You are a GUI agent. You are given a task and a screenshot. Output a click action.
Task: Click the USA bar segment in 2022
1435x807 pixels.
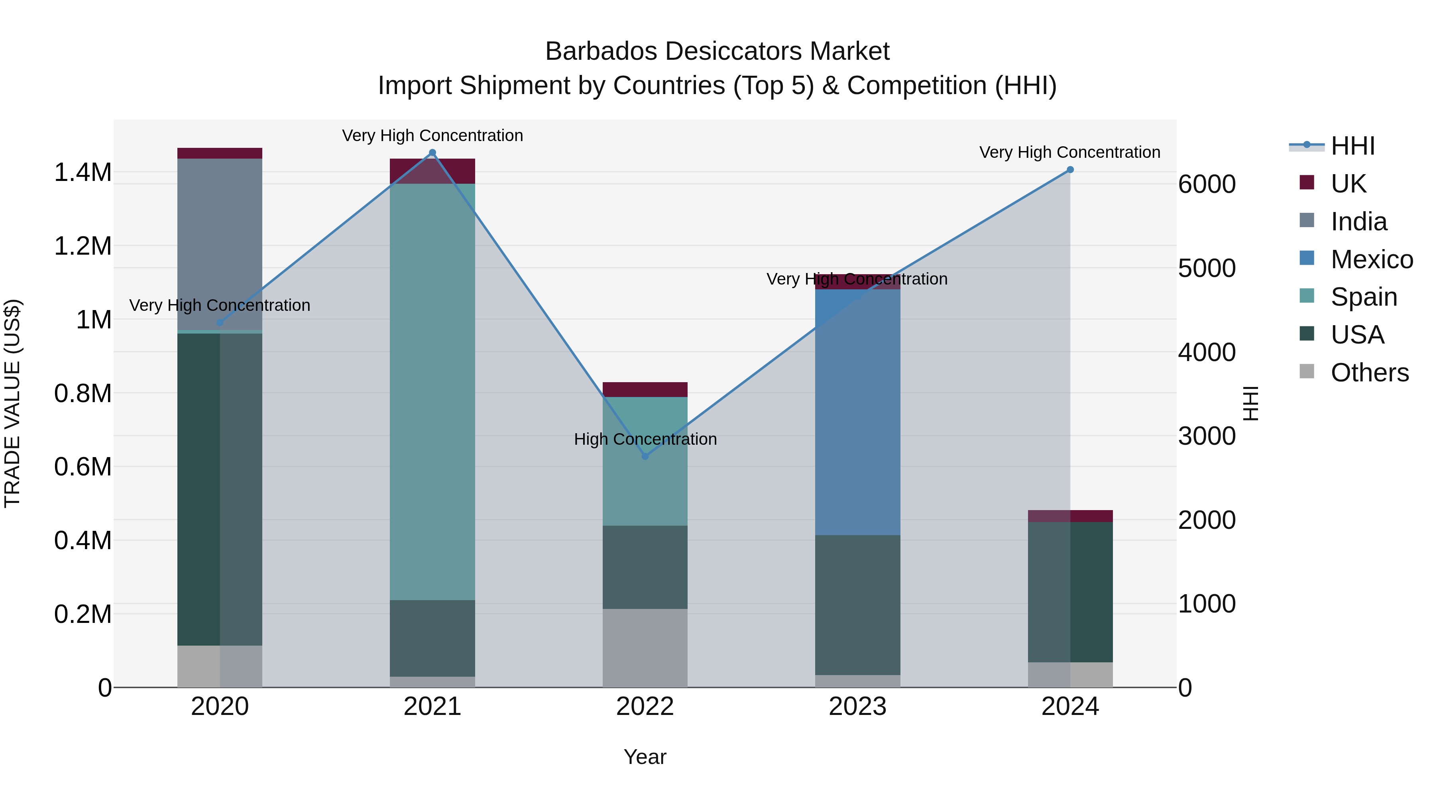[645, 567]
